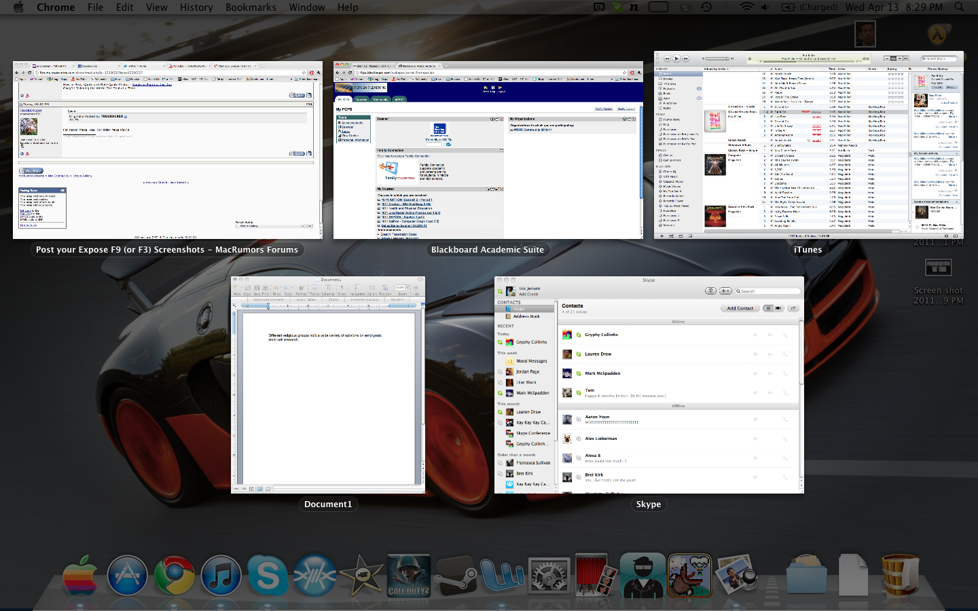
Task: Click the rainbow Apple logo dock icon
Action: [x=80, y=576]
